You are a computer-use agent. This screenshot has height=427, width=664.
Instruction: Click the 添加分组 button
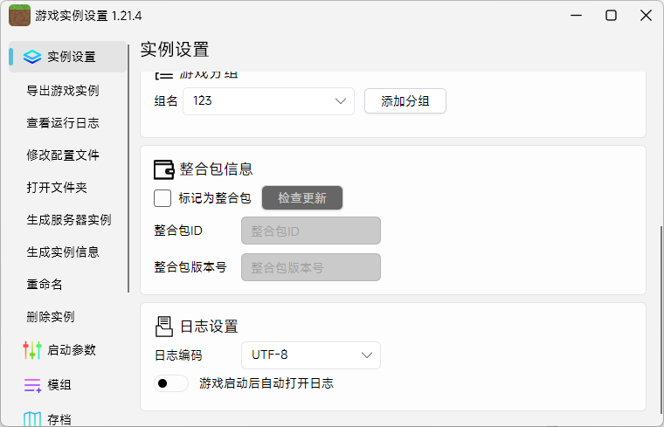405,101
